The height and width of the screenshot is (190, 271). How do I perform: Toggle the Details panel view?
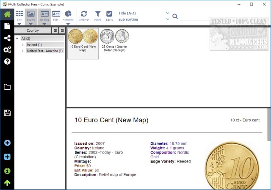coord(44,16)
